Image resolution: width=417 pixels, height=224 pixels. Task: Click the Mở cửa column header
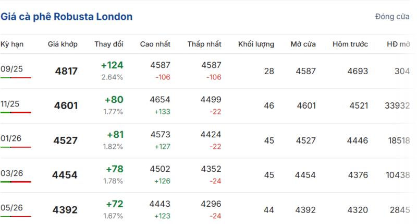pos(303,44)
